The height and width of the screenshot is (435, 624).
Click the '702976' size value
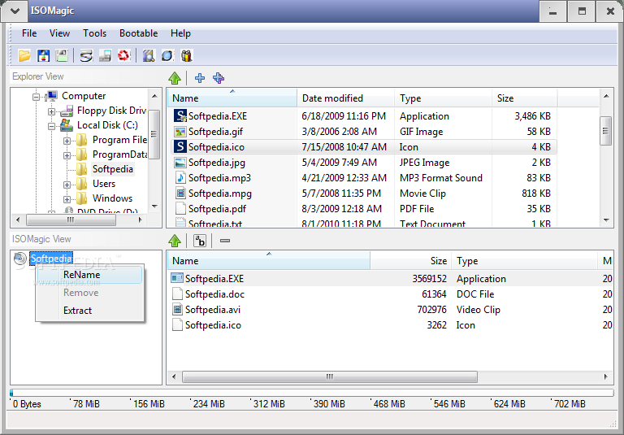431,310
